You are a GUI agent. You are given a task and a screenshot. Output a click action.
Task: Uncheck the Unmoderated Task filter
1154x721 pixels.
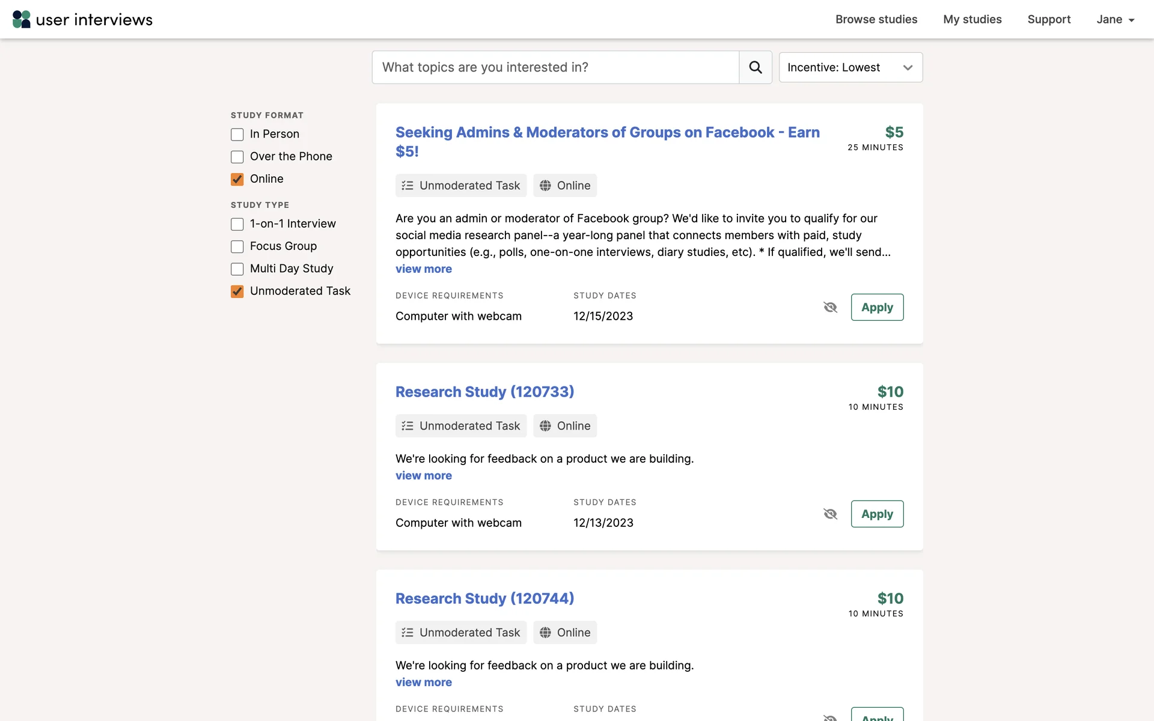click(x=237, y=291)
